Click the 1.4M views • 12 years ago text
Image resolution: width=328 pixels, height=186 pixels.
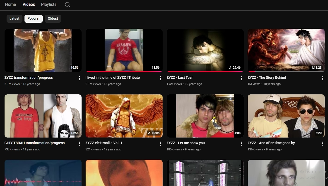point(184,84)
